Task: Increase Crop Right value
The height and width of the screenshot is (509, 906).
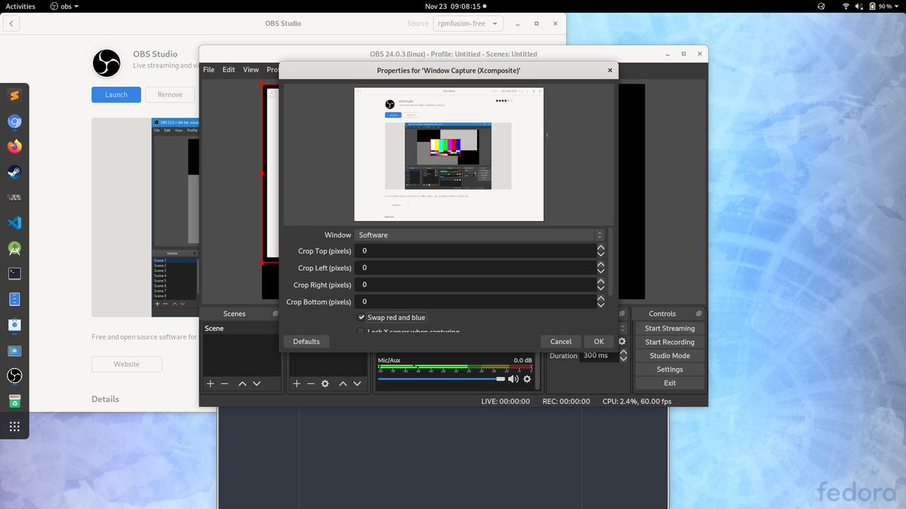Action: 601,281
